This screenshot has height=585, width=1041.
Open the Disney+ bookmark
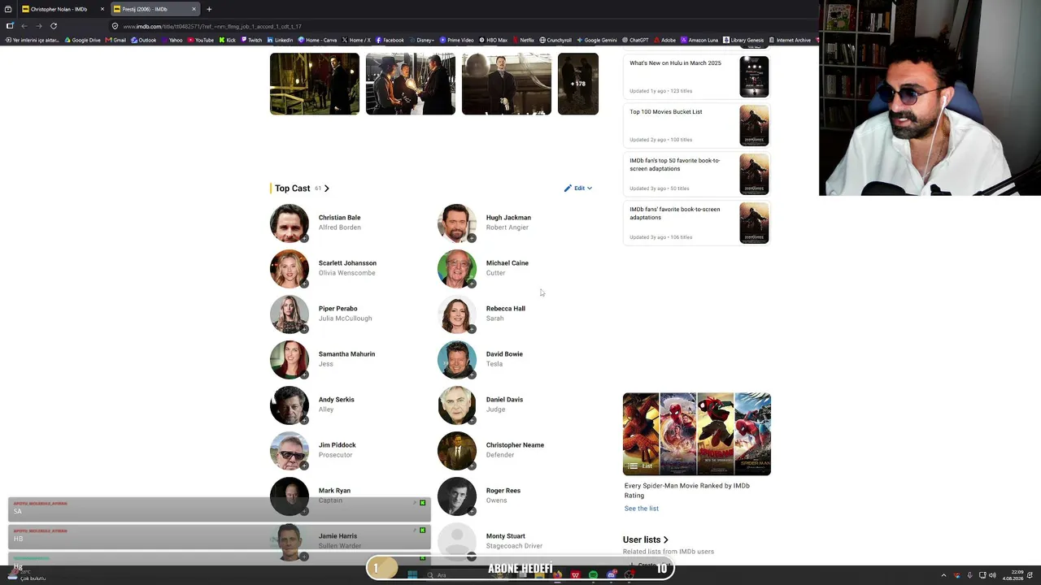(422, 40)
